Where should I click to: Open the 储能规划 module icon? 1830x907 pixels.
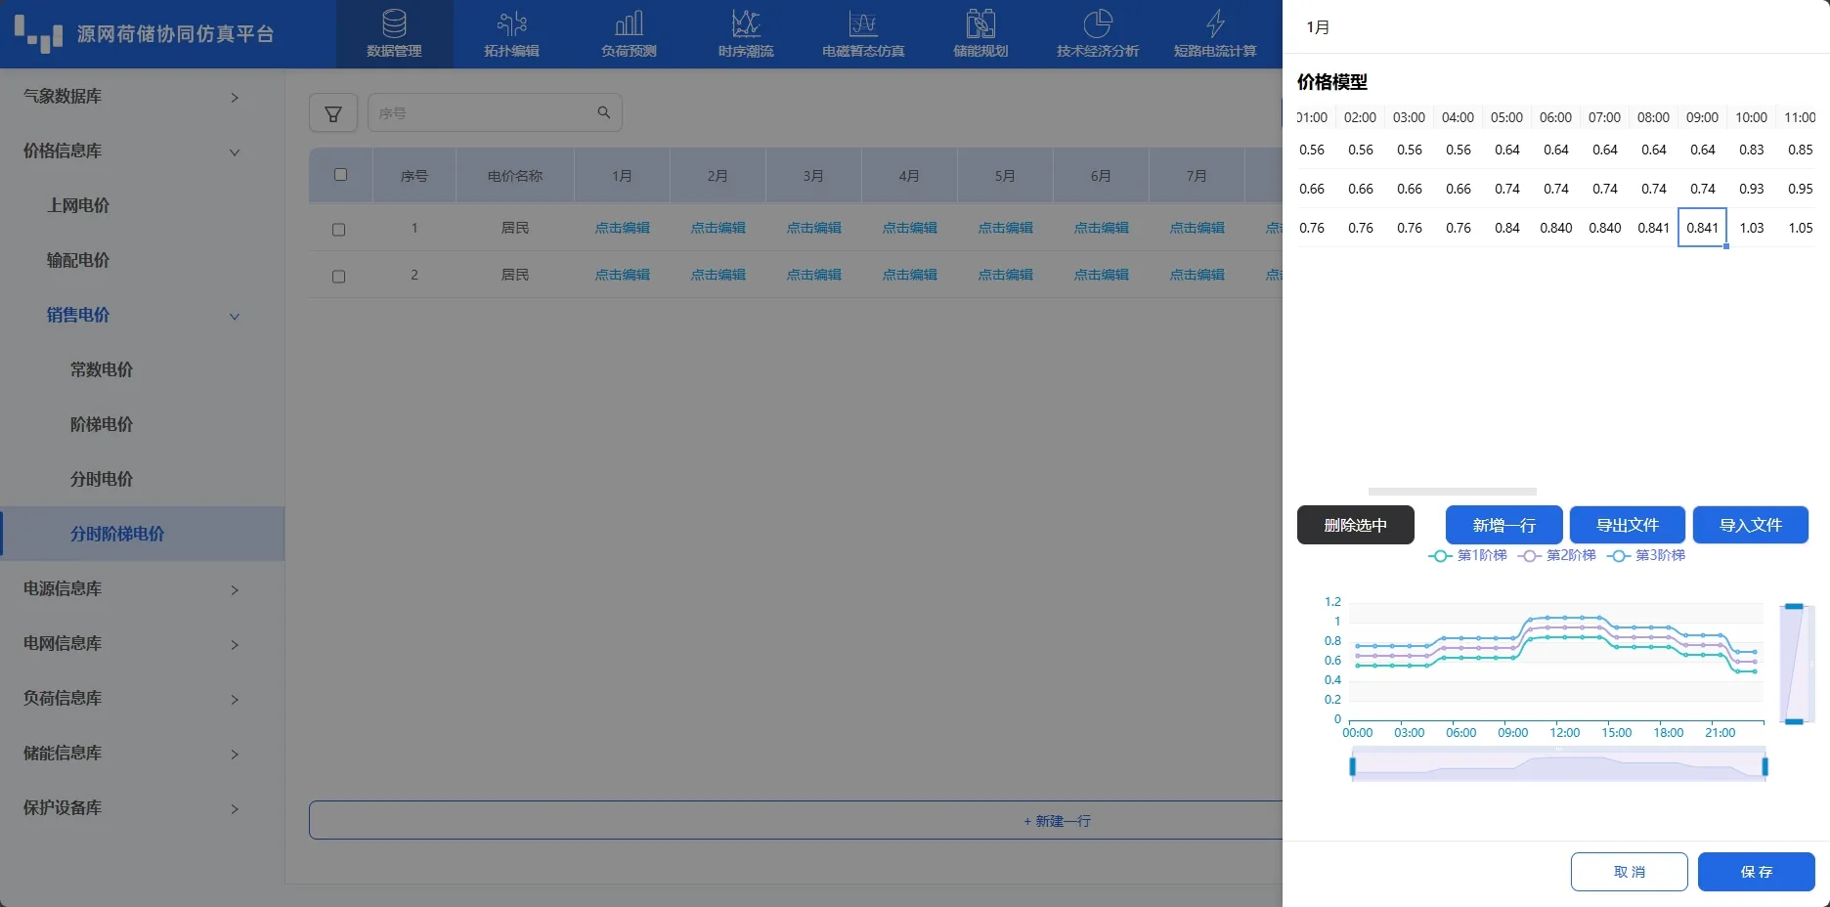pos(980,23)
